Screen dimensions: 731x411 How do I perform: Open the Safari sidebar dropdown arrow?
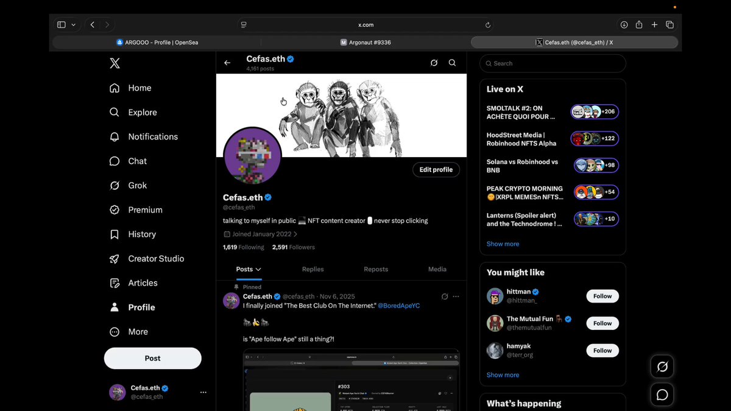click(x=74, y=25)
